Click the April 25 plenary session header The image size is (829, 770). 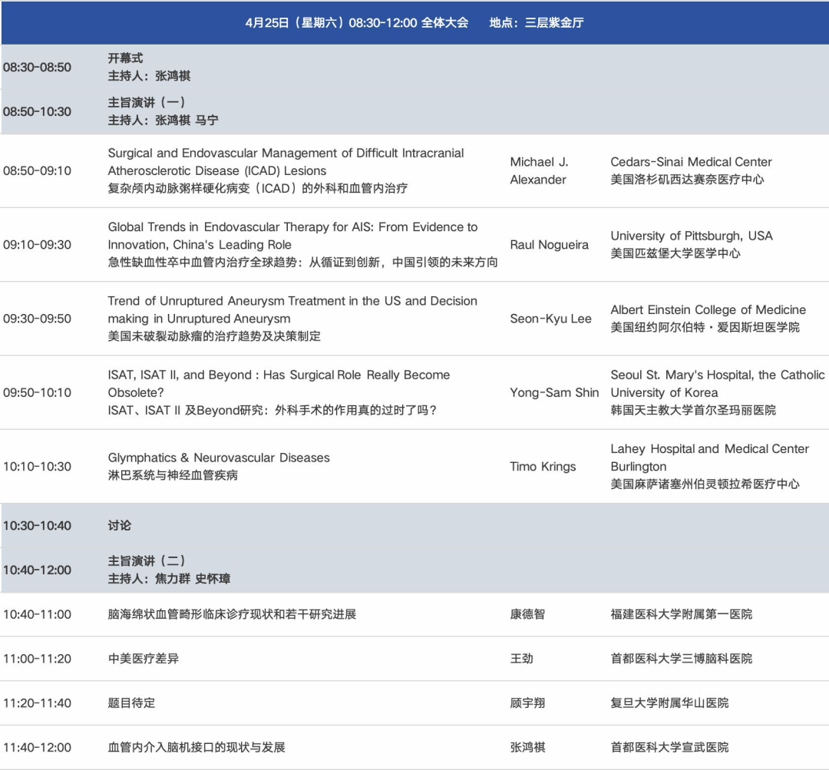(414, 22)
